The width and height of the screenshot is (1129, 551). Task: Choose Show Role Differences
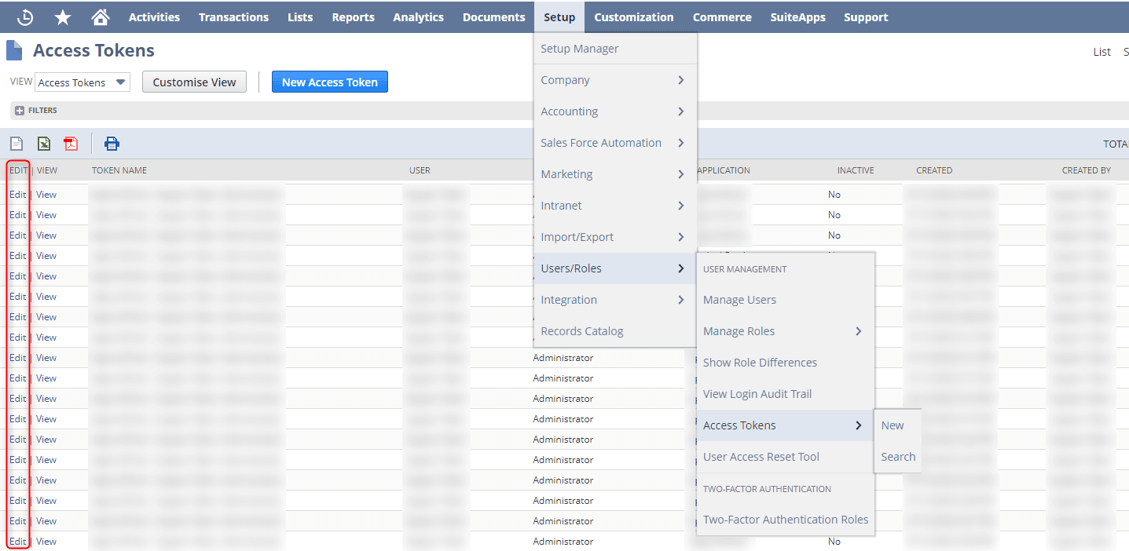pyautogui.click(x=786, y=363)
